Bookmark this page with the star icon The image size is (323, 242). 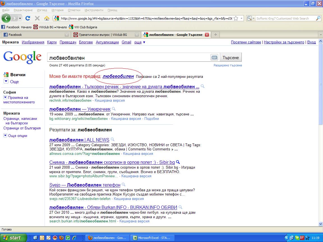click(236, 18)
